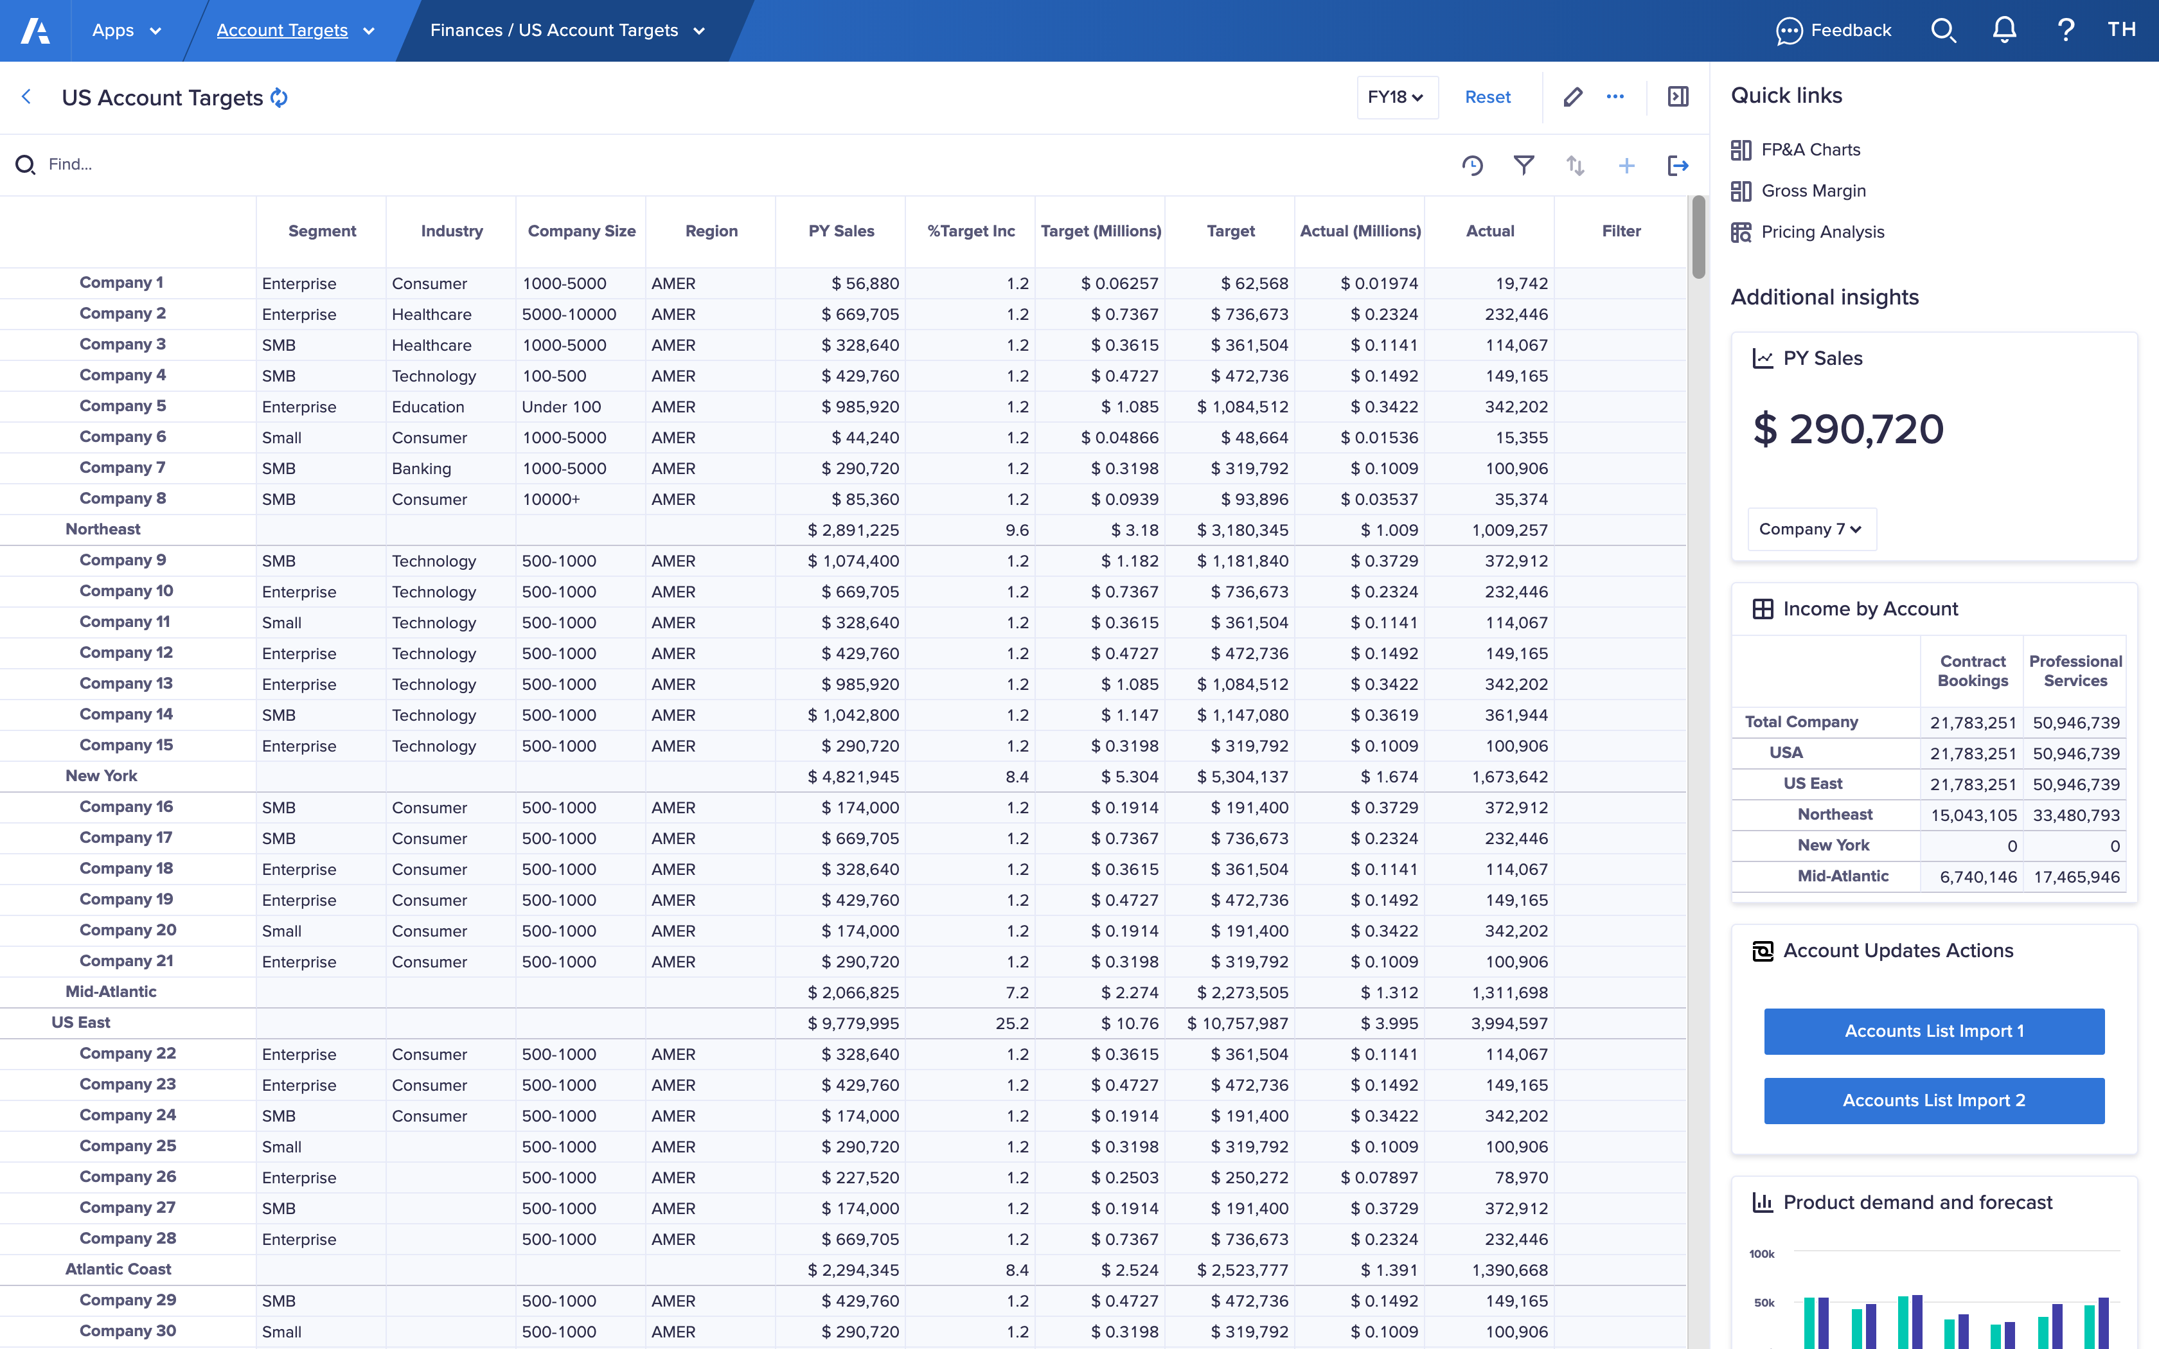Click the sort/reorder columns icon
This screenshot has width=2159, height=1349.
pyautogui.click(x=1574, y=163)
